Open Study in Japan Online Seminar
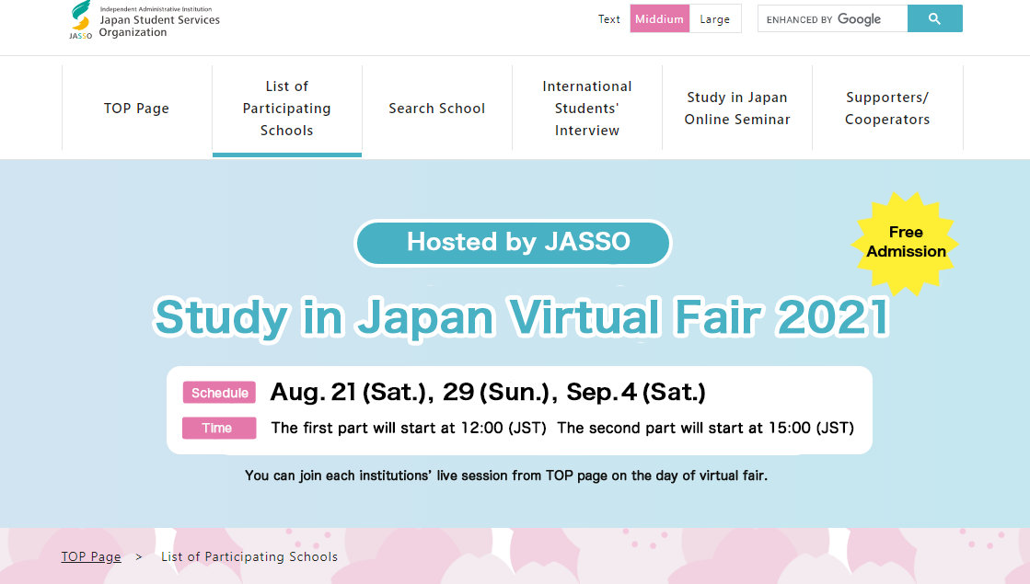1030x584 pixels. (x=737, y=109)
